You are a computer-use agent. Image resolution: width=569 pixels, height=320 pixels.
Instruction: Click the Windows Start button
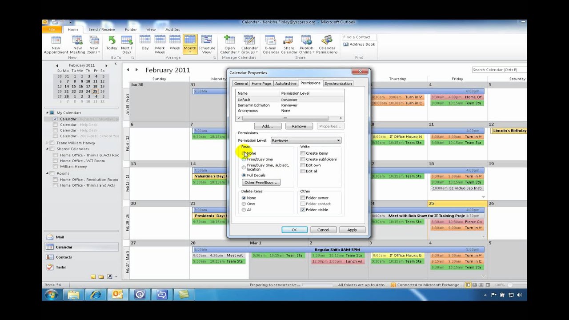point(51,295)
